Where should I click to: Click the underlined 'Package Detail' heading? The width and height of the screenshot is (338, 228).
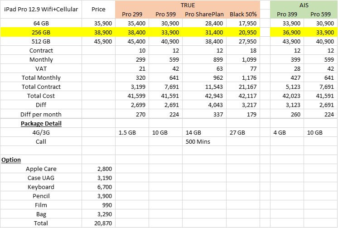[x=41, y=123]
